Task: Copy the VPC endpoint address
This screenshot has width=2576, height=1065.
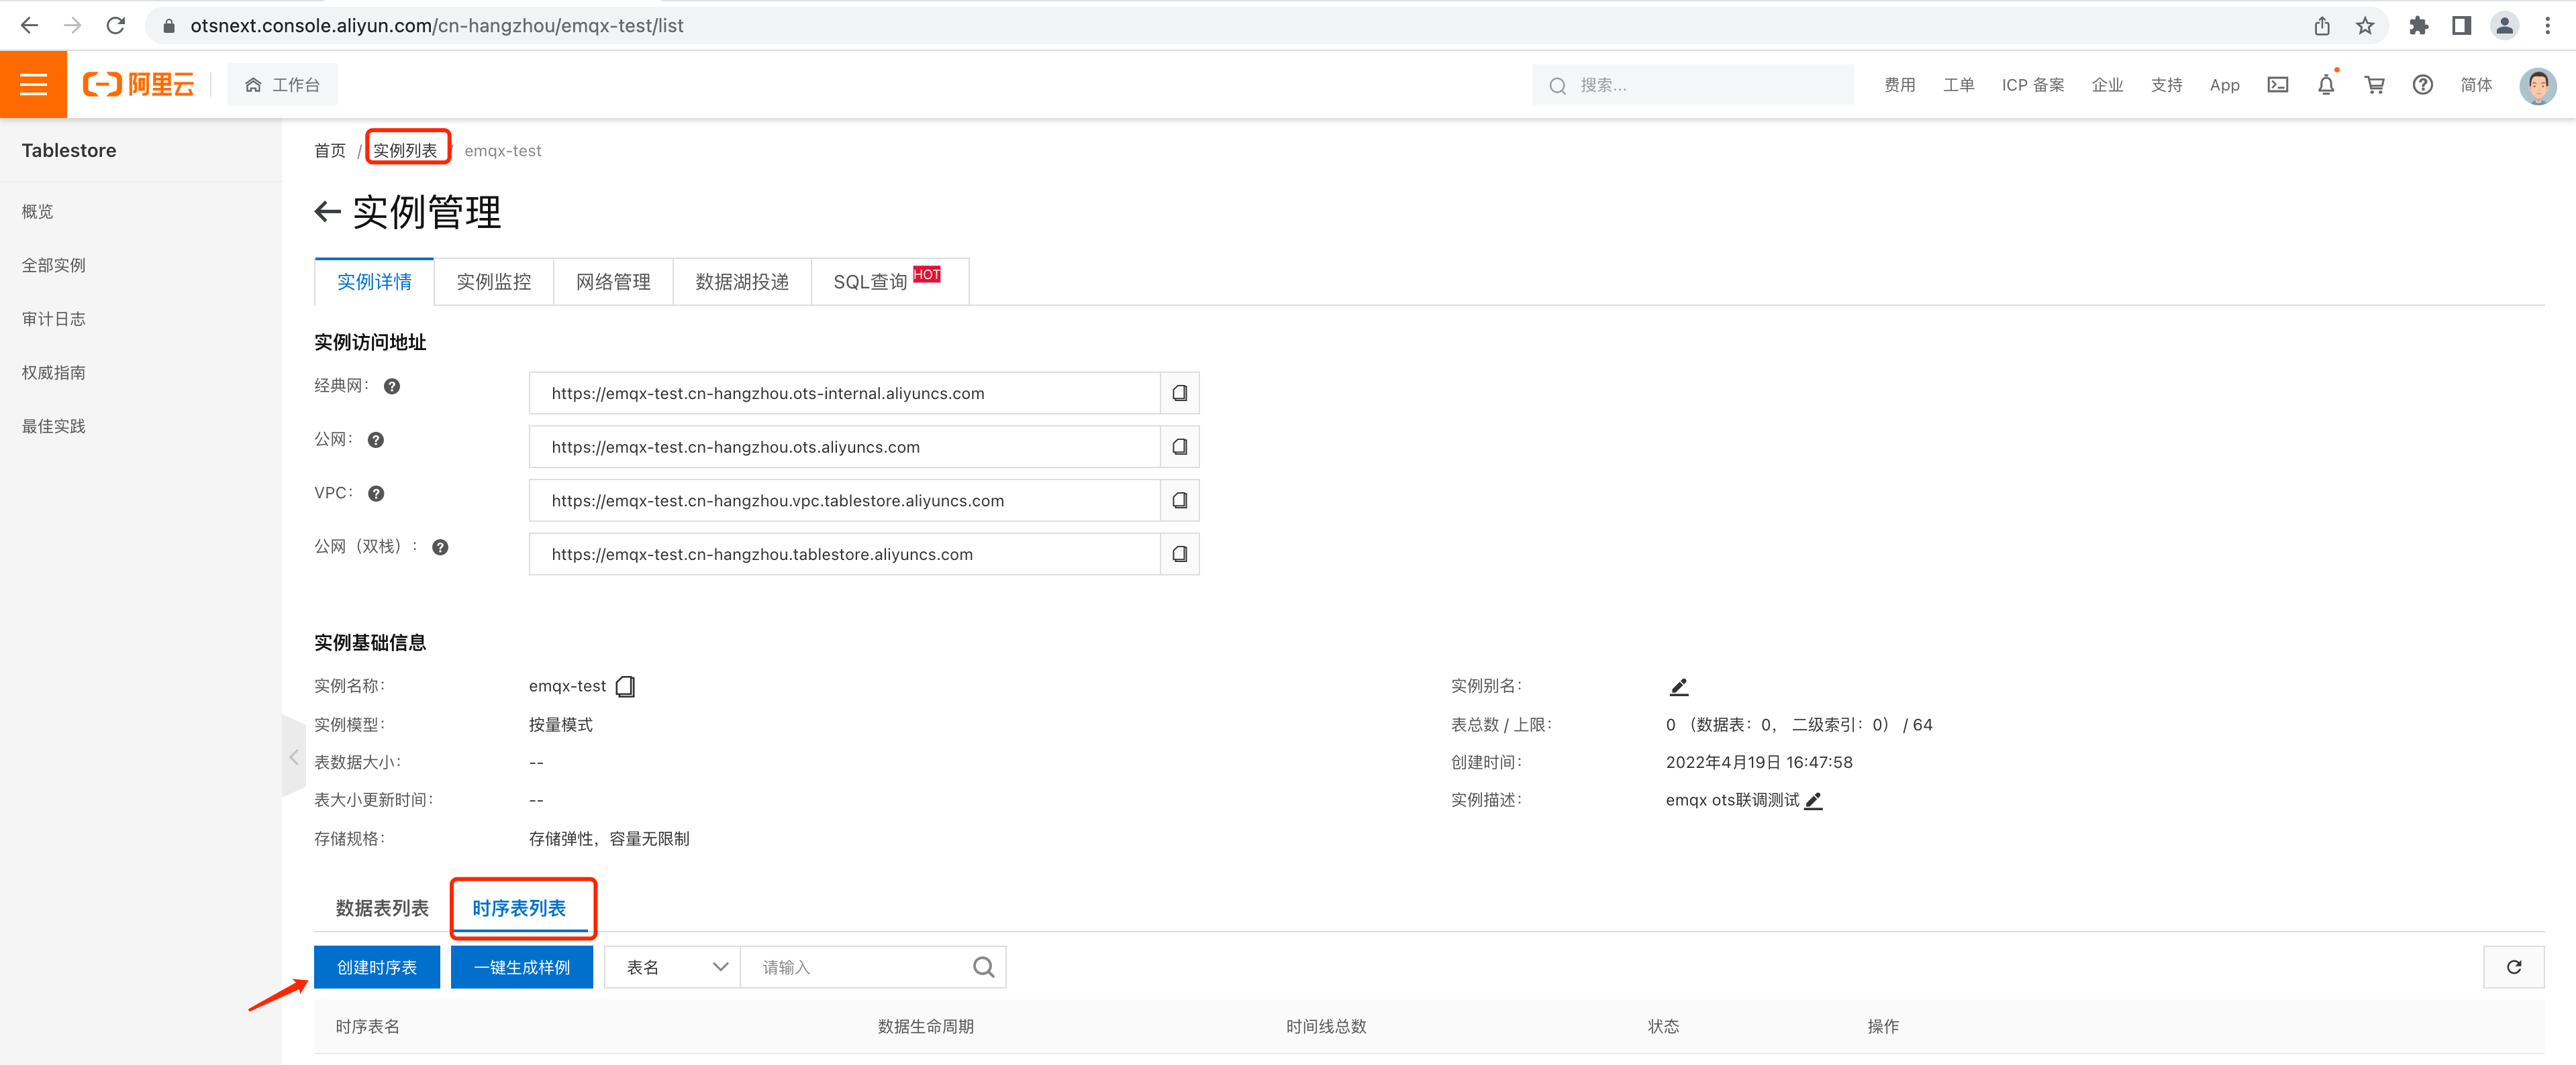Action: tap(1179, 500)
